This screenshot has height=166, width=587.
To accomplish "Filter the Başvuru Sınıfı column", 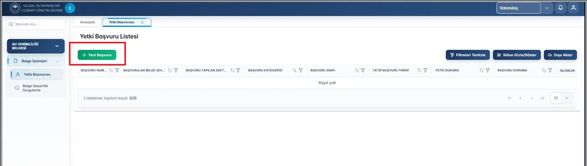I will pyautogui.click(x=363, y=71).
